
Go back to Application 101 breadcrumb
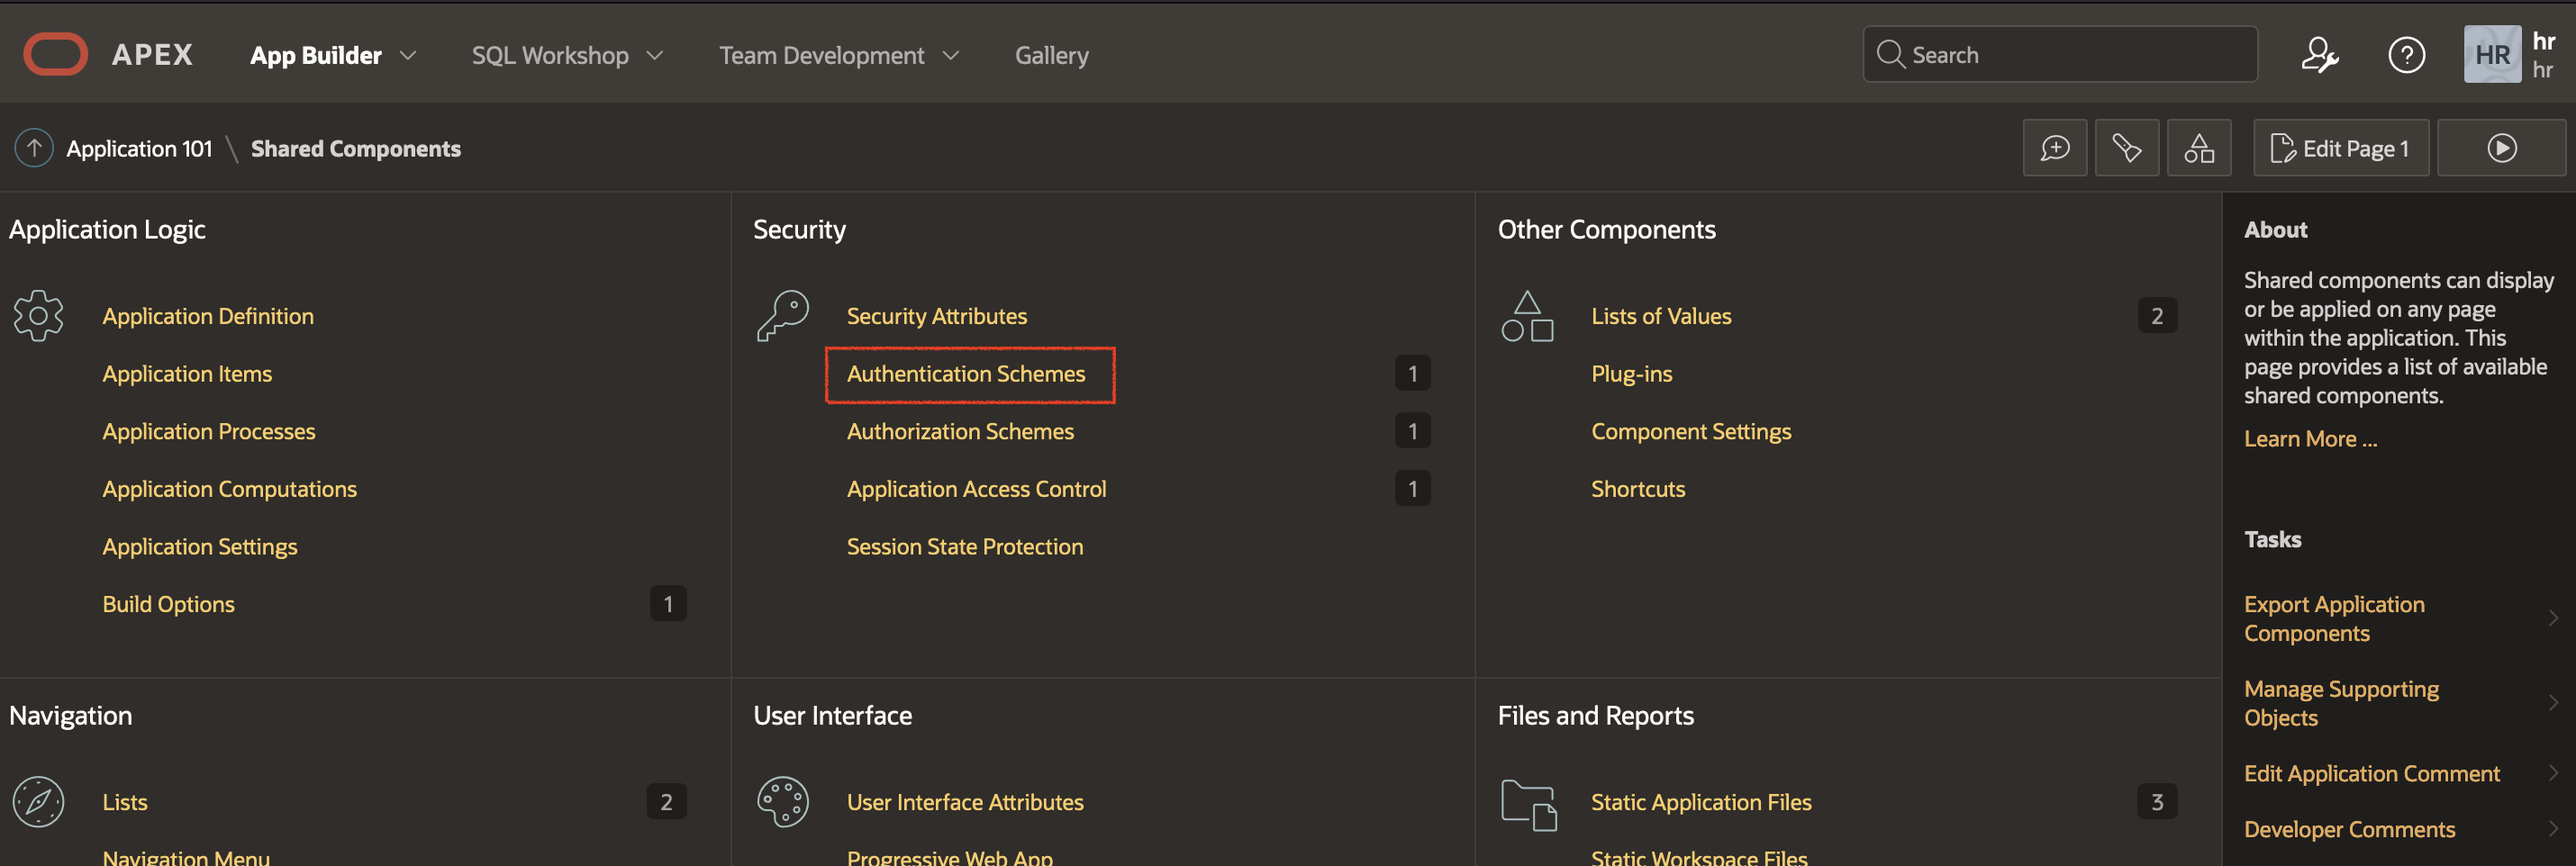(139, 147)
